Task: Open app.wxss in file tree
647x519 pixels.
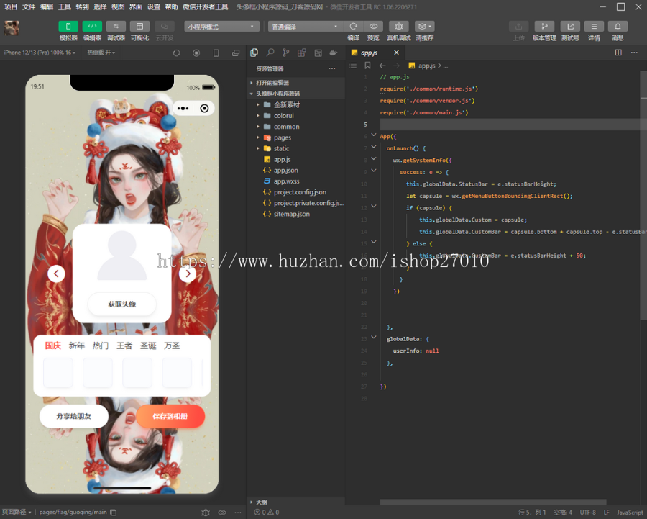Action: (295, 181)
